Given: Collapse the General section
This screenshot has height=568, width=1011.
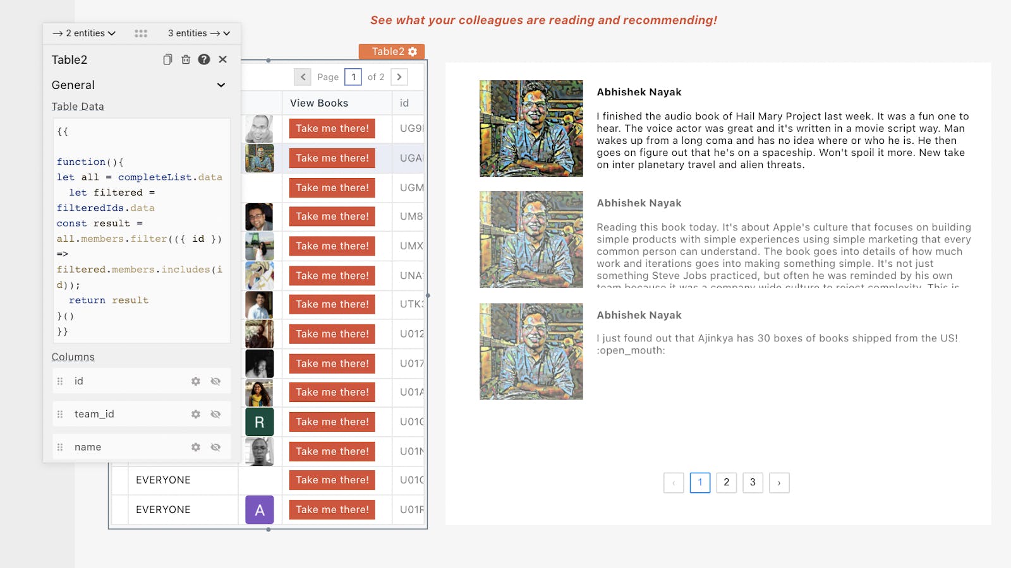Looking at the screenshot, I should tap(221, 85).
